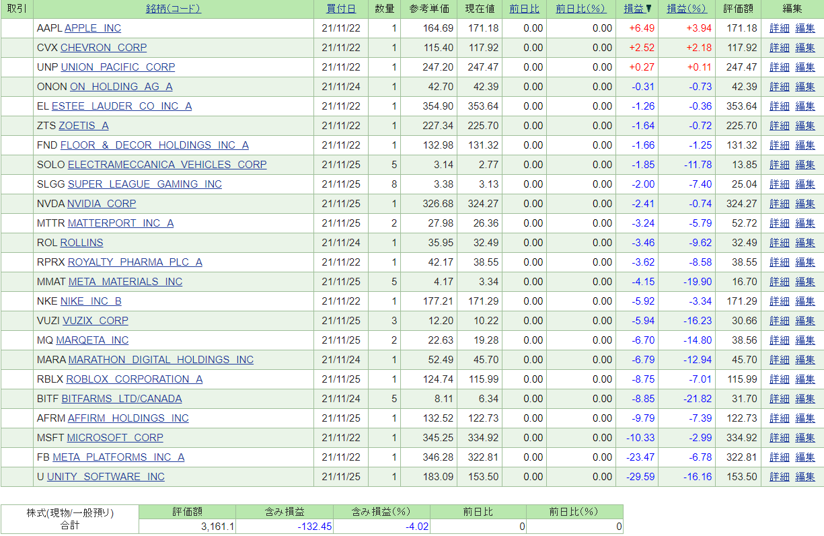
Task: Sort by 銘柄(コード) column header
Action: 173,9
